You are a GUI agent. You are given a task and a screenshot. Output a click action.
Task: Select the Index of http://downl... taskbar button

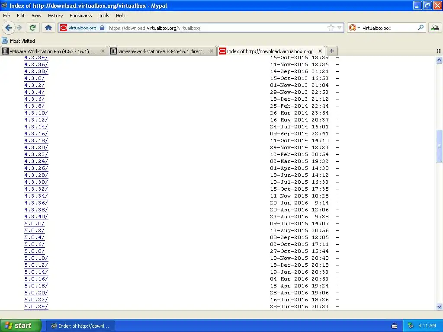(80, 326)
